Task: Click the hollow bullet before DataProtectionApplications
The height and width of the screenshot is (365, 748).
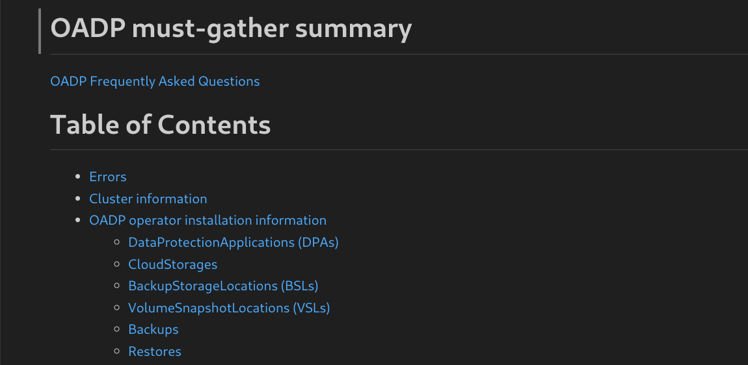Action: [116, 242]
